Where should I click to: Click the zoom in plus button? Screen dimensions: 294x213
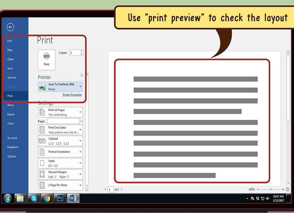point(283,189)
